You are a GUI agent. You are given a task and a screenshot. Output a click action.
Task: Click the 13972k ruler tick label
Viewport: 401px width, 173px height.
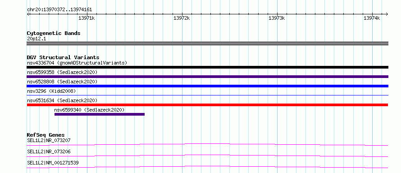(182, 18)
